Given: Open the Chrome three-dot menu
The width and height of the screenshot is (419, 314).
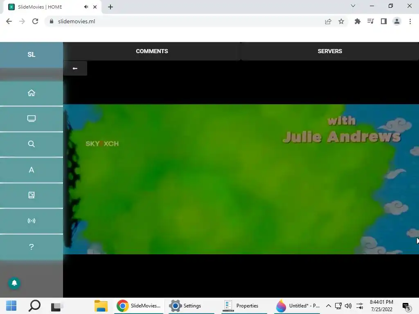Looking at the screenshot, I should point(410,21).
